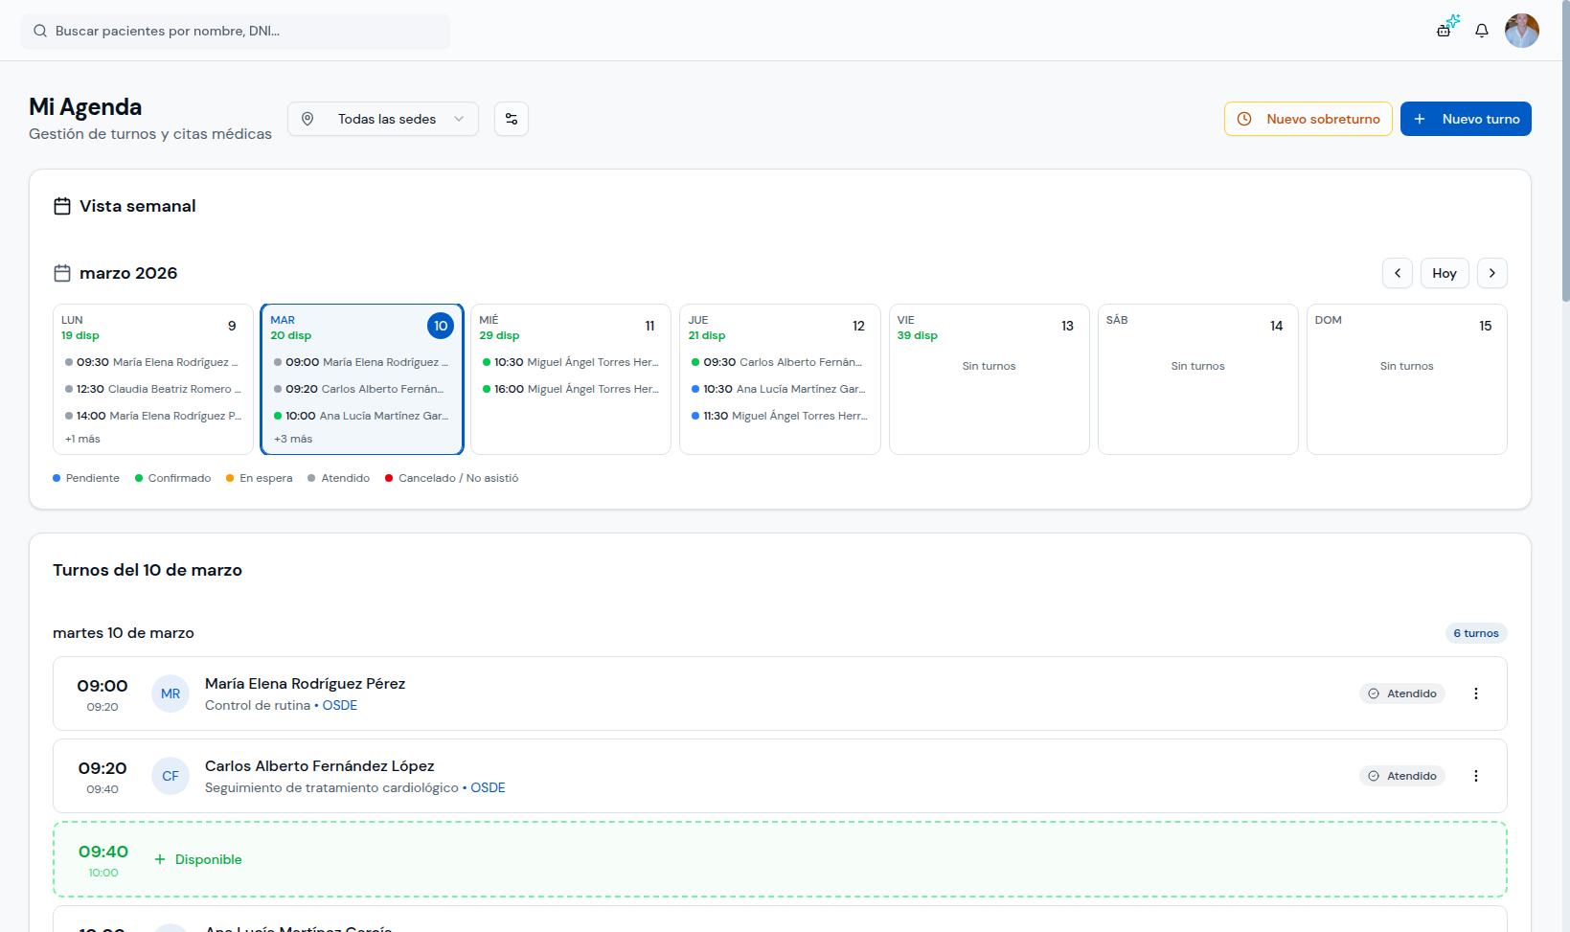
Task: Expand Todas las sedes dropdown
Action: coord(383,119)
